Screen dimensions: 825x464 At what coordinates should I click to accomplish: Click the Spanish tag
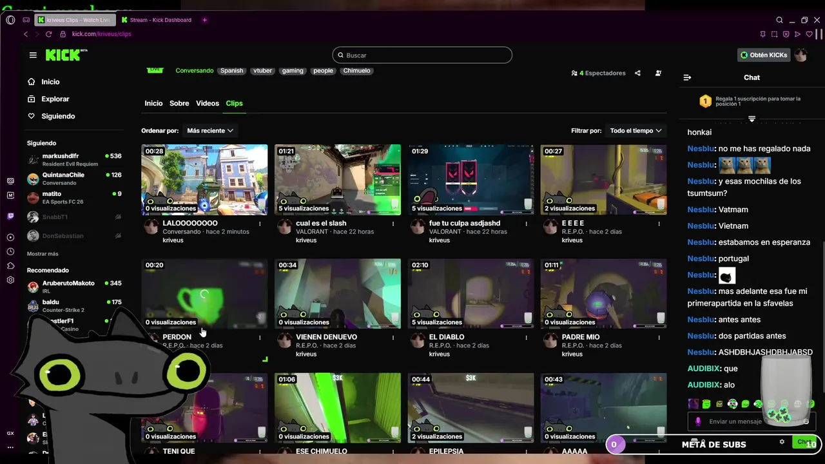(231, 71)
